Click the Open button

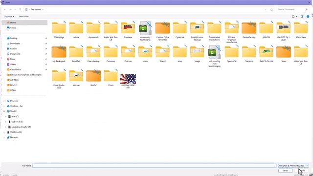pos(285,171)
